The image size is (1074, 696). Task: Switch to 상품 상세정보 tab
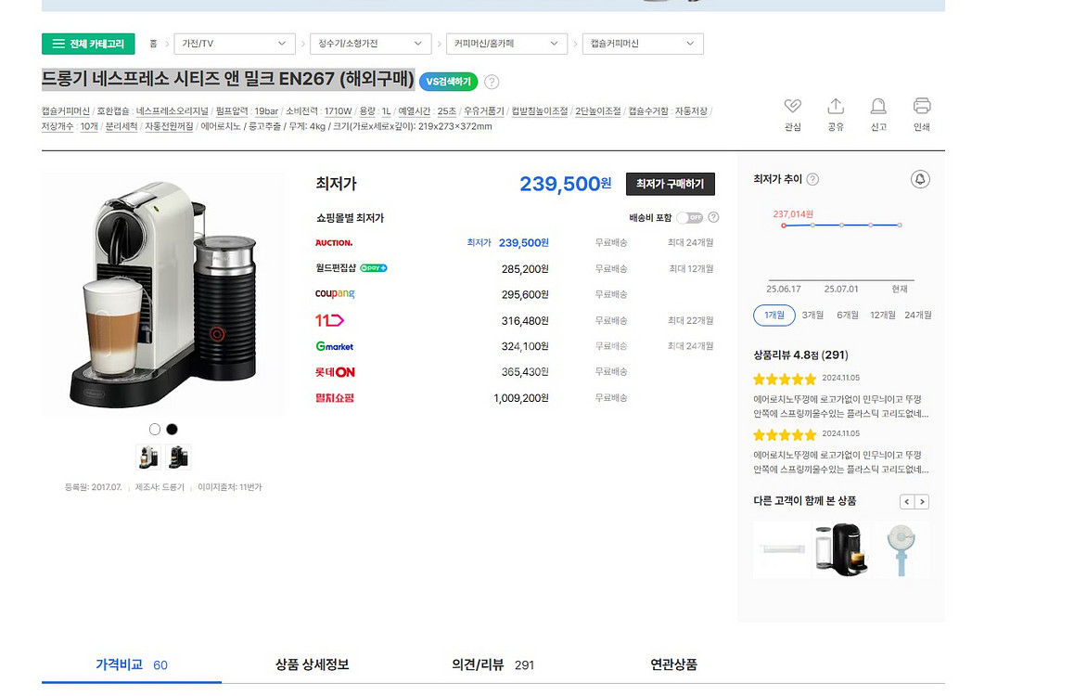[313, 664]
